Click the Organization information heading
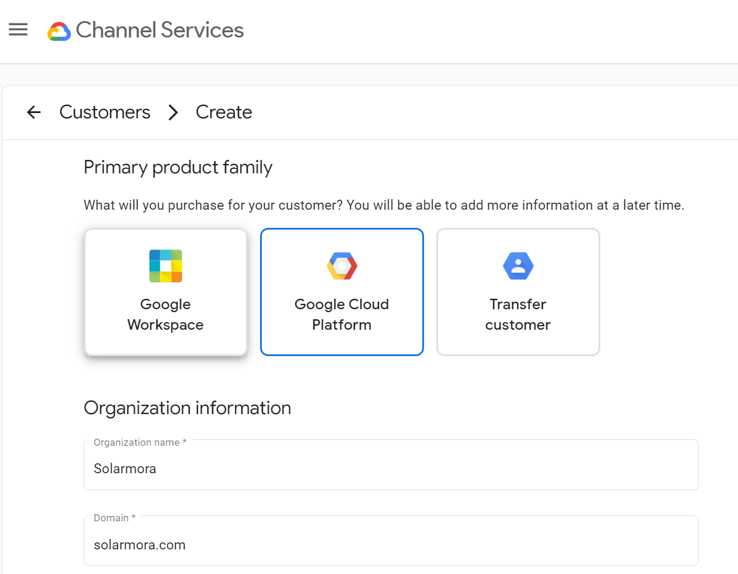The image size is (738, 574). 187,408
